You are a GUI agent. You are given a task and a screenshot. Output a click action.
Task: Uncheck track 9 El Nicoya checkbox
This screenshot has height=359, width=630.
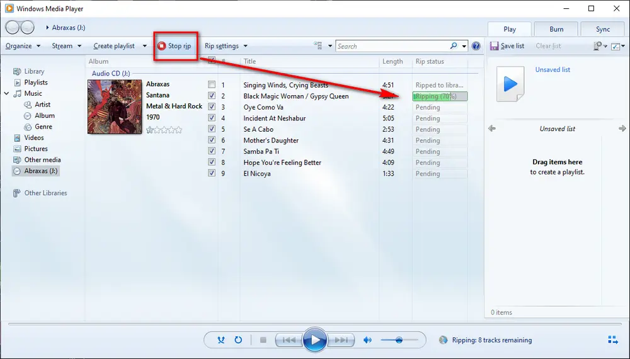(212, 173)
